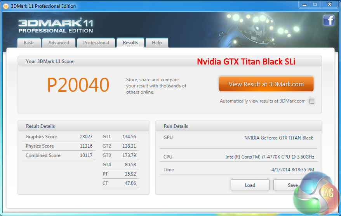The height and width of the screenshot is (216, 341).
Task: Select the Combined Score value 10117
Action: point(86,155)
